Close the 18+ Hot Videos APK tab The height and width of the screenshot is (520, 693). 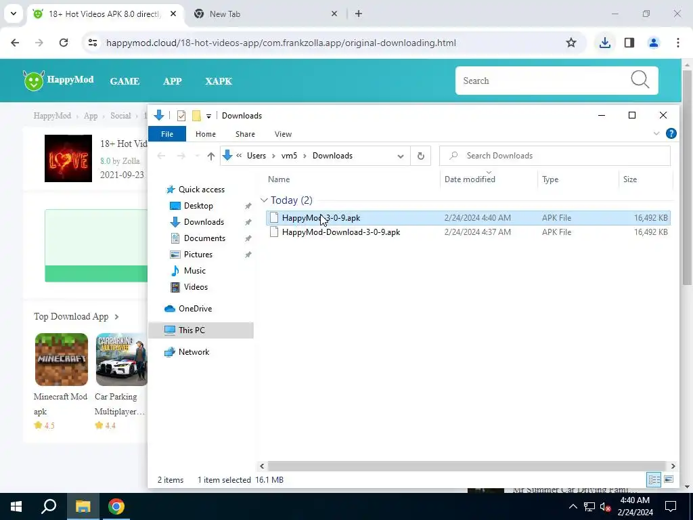click(x=173, y=14)
